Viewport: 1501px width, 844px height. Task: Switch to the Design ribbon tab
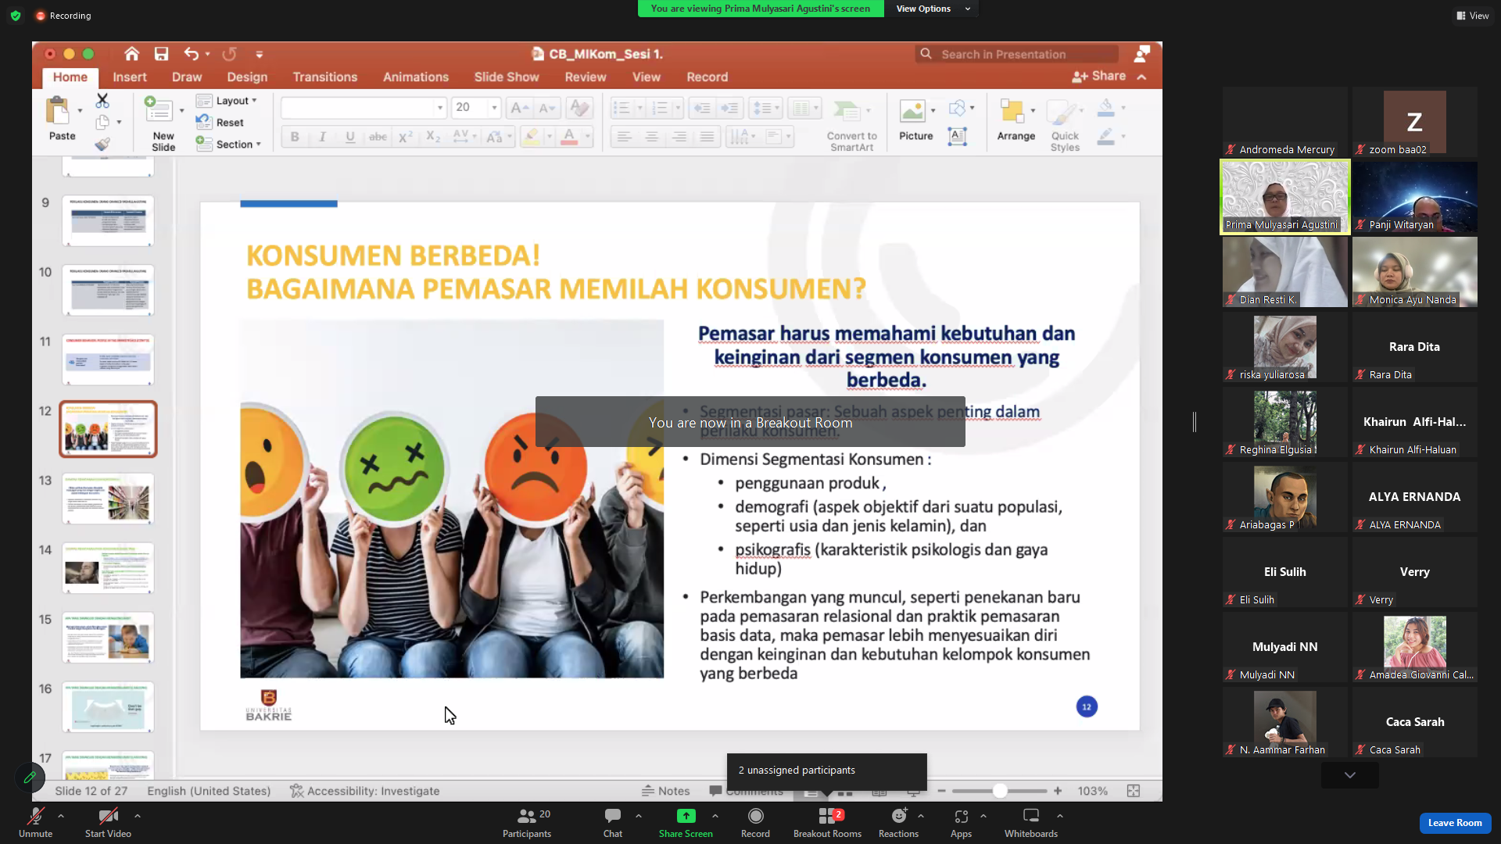pyautogui.click(x=247, y=77)
